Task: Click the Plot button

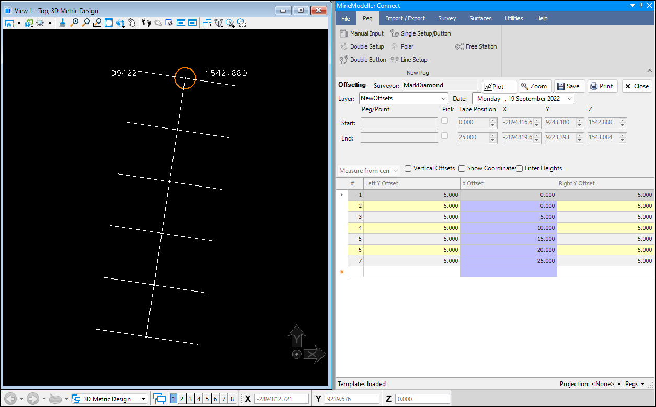Action: point(499,86)
